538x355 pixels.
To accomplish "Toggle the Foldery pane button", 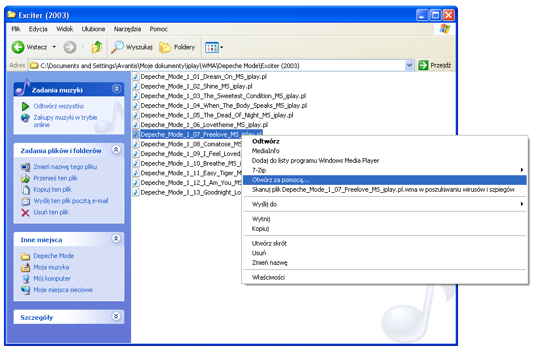I will (x=176, y=47).
